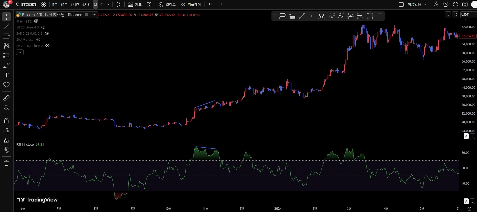
Task: Open the USDT currency dropdown
Action: click(468, 15)
